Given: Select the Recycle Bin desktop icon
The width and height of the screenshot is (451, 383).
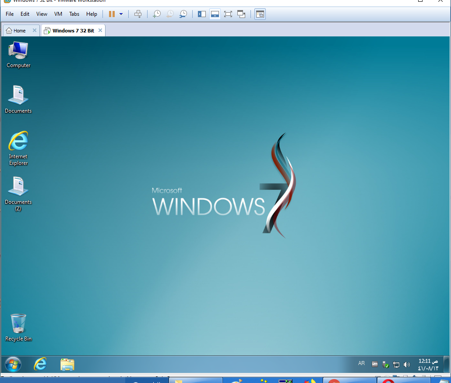Looking at the screenshot, I should [18, 327].
